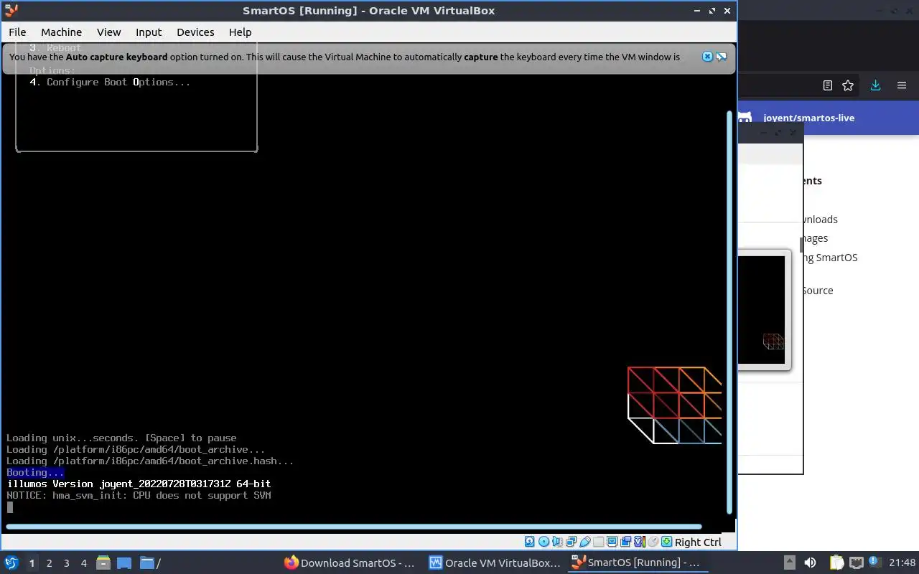Screen dimensions: 919x574
Task: Click the show desktop blue icon
Action: coord(124,563)
